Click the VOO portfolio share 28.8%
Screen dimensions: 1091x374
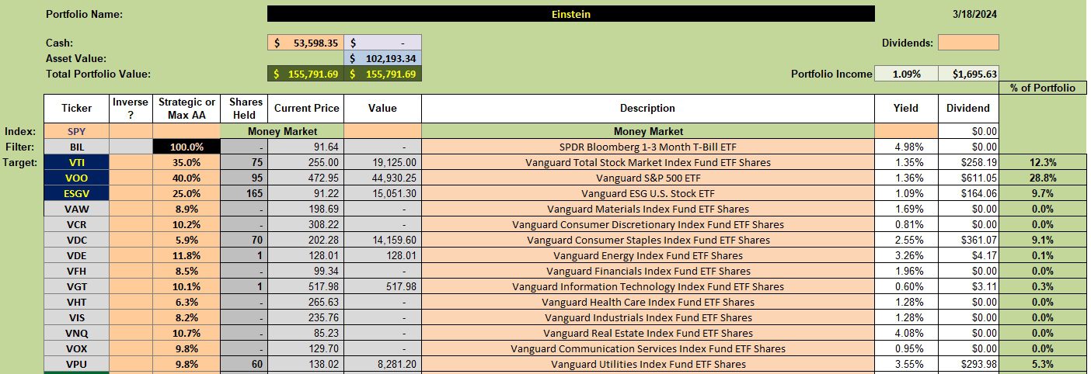tap(1042, 178)
